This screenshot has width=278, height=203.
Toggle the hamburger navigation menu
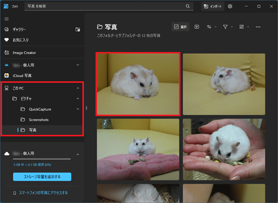tap(7, 19)
